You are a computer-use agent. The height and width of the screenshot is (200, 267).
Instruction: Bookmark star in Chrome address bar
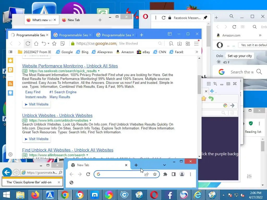point(155,174)
